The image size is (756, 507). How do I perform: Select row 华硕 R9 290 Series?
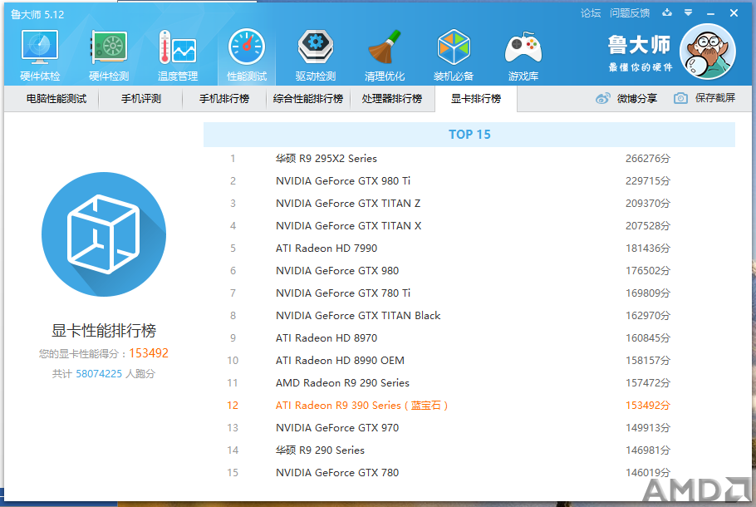(469, 450)
